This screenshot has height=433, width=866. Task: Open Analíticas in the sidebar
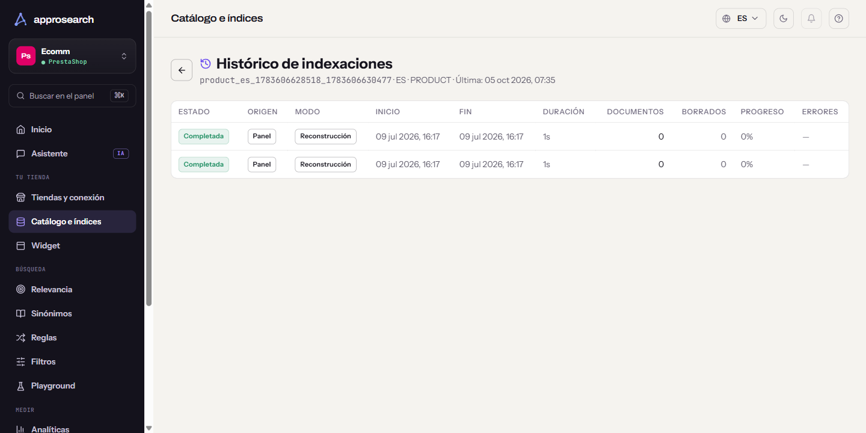[72, 429]
